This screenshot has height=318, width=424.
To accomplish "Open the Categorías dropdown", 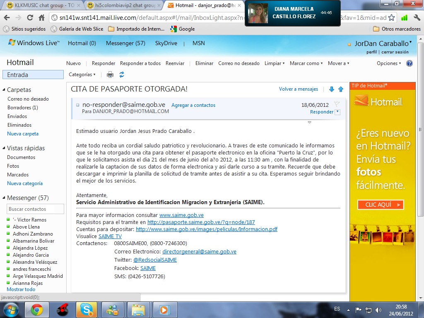I will [82, 75].
